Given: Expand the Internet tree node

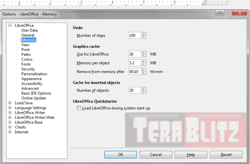Looking at the screenshot, I should (10, 132).
